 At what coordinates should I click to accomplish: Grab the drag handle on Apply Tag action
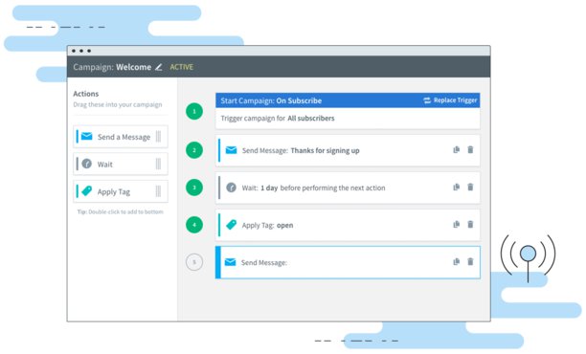point(158,191)
